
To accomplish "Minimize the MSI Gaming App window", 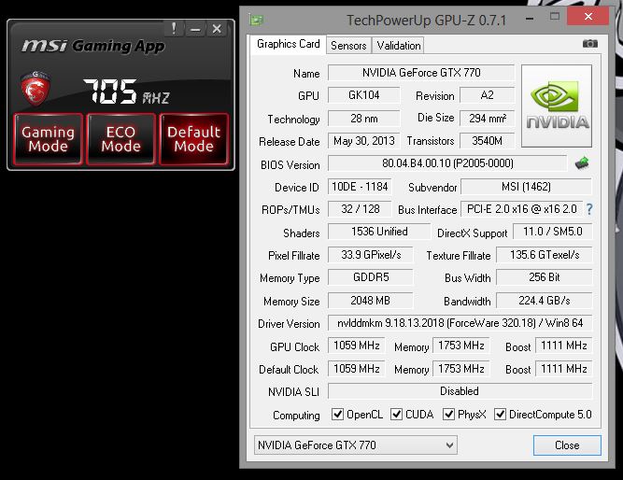I will tap(196, 29).
